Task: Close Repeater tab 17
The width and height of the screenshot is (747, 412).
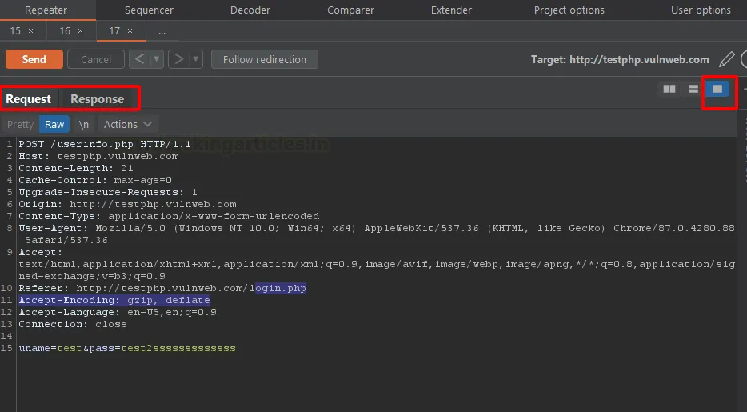Action: 130,31
